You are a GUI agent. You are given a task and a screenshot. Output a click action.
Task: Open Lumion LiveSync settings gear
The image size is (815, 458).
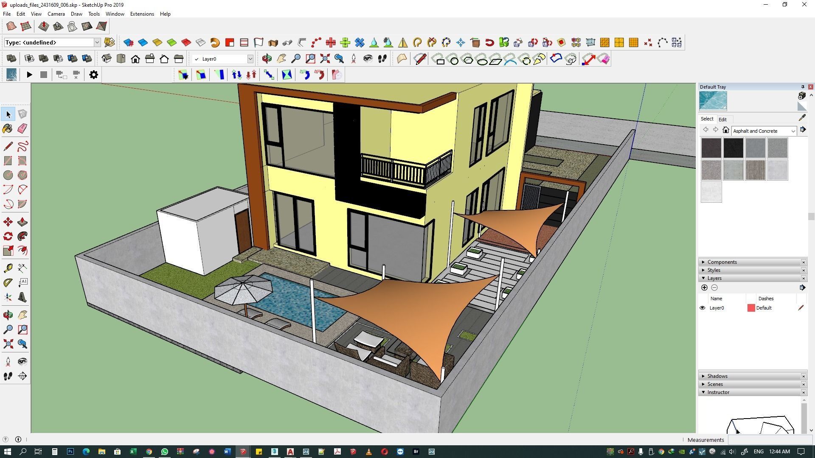[93, 75]
